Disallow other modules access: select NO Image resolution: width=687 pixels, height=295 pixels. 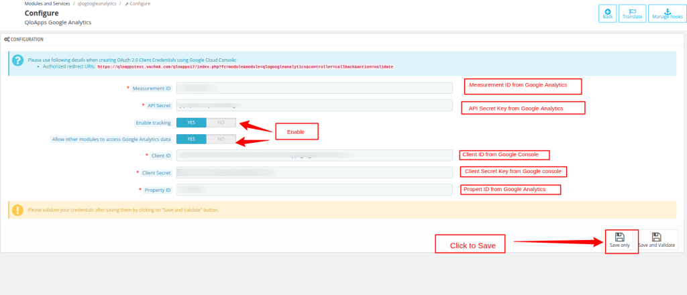pos(221,139)
